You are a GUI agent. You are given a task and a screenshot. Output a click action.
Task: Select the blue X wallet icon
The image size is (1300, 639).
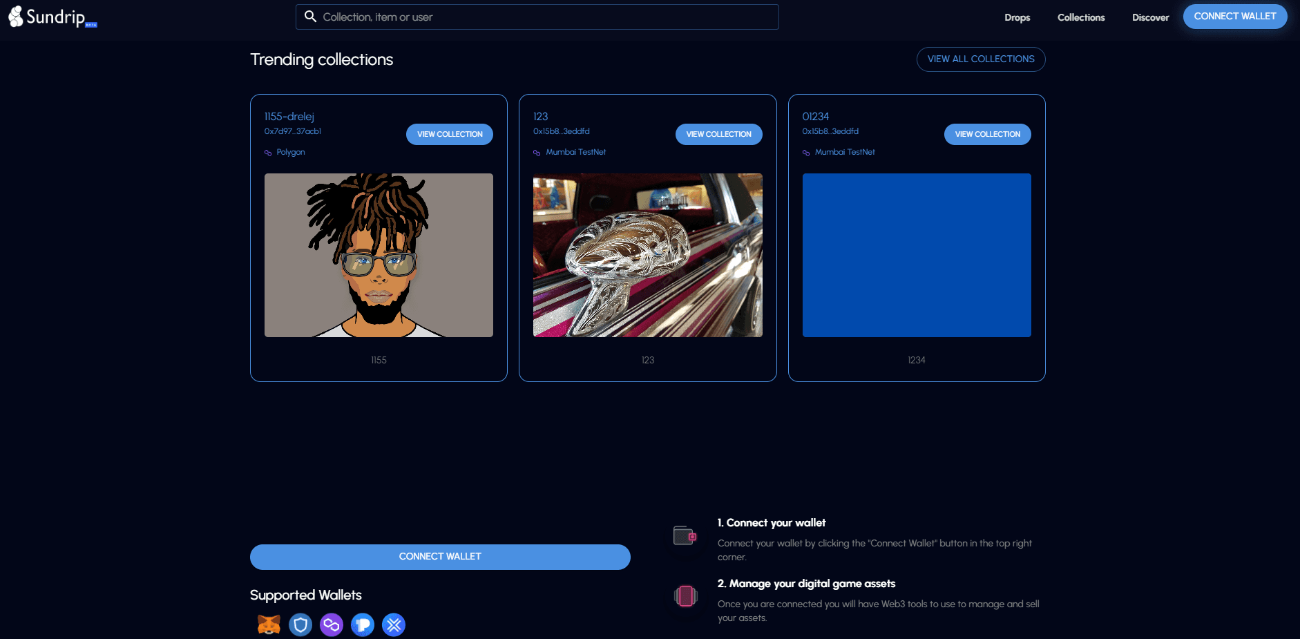(x=394, y=625)
